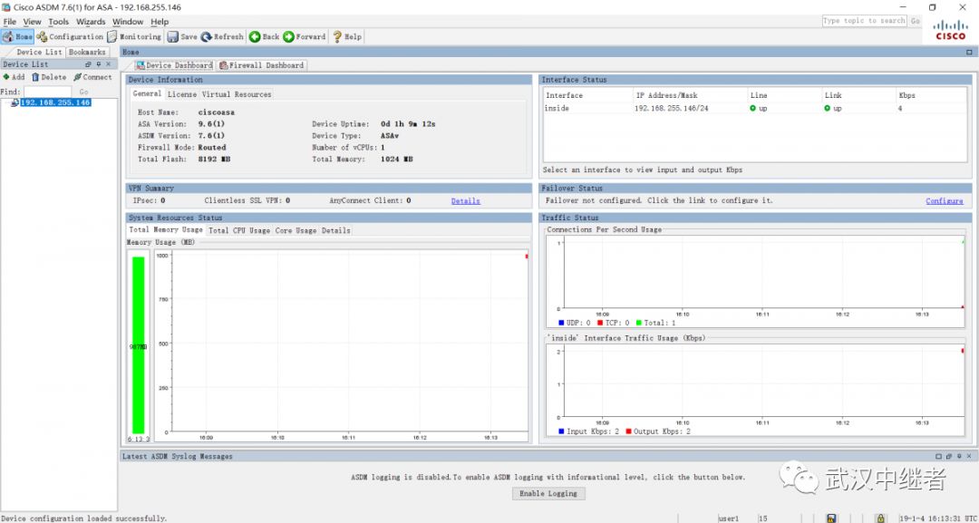Click the Home toolbar icon

[x=8, y=37]
